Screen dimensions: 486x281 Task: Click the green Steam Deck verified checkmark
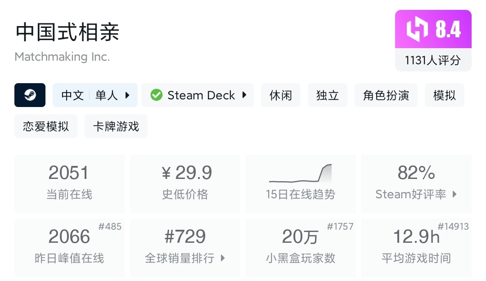pos(156,95)
